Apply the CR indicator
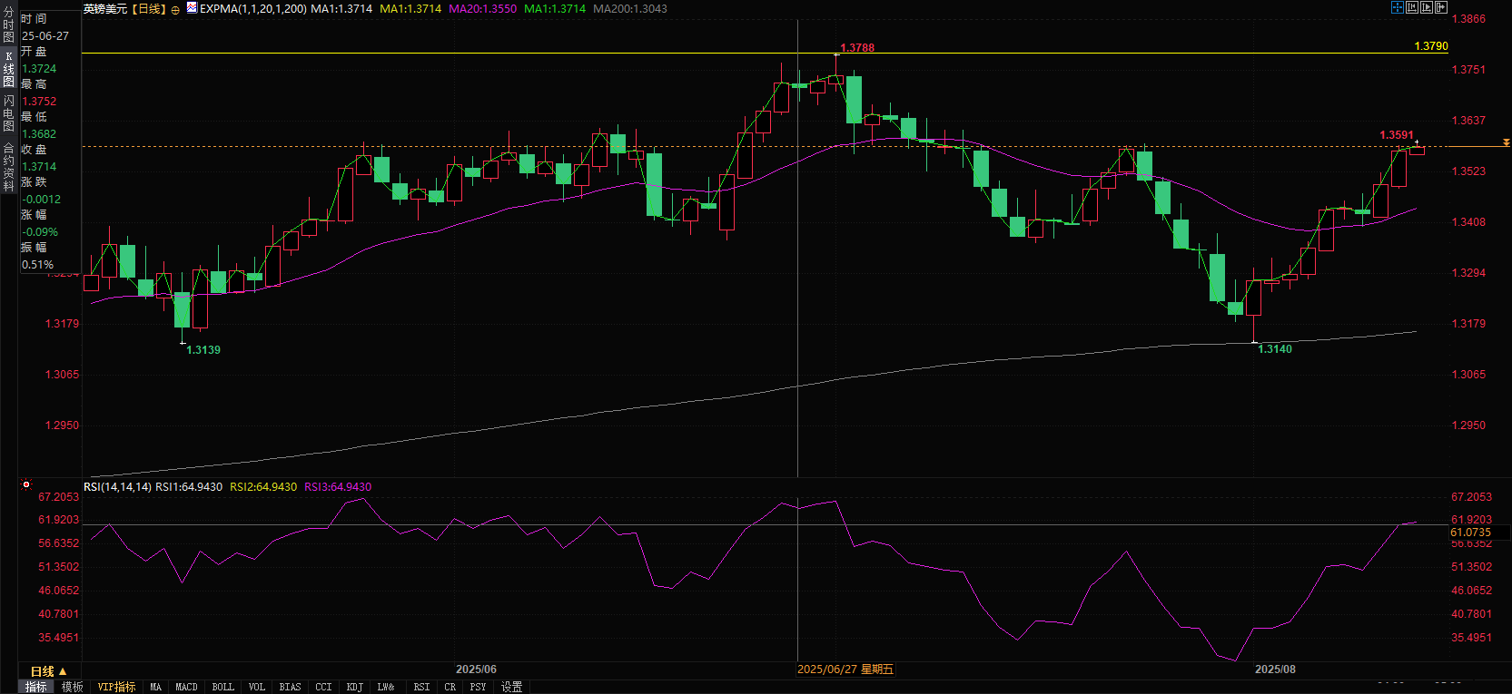The height and width of the screenshot is (694, 1512). [x=450, y=687]
